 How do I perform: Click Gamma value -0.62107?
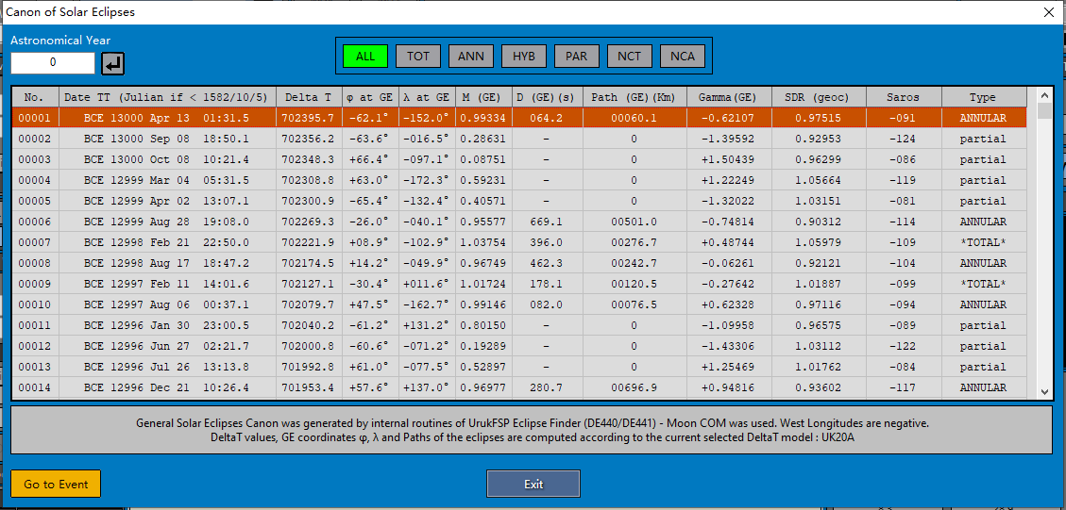click(x=730, y=118)
